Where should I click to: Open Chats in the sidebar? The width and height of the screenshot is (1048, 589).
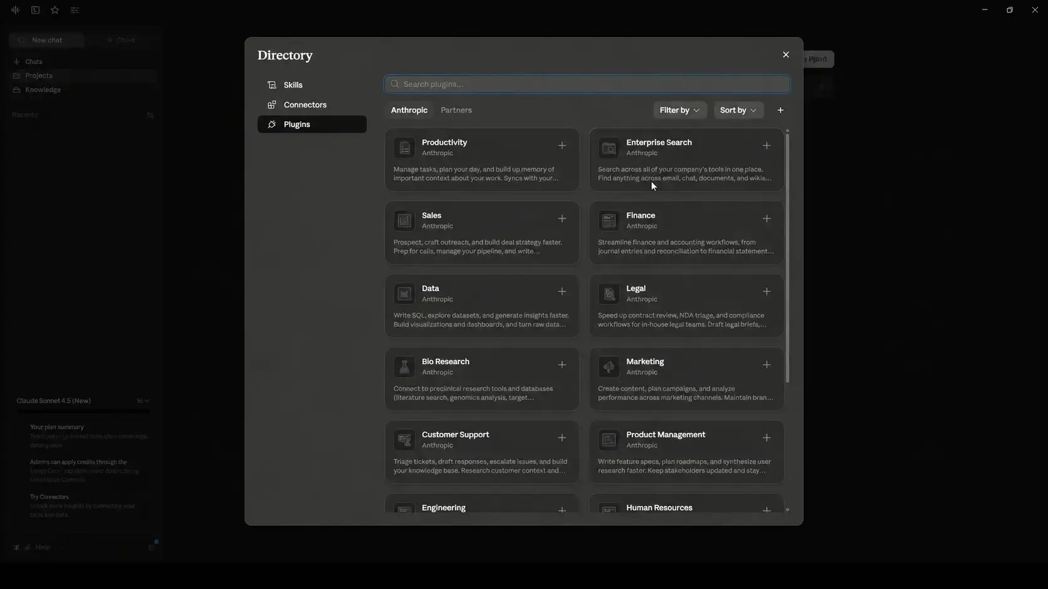(x=83, y=62)
